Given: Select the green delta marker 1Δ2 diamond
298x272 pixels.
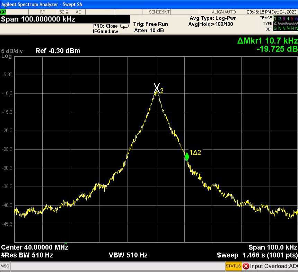Looking at the screenshot, I should (187, 157).
